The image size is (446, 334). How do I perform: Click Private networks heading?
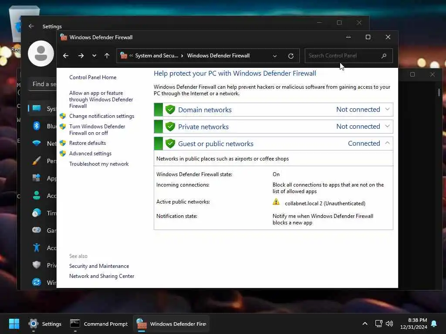tap(203, 127)
